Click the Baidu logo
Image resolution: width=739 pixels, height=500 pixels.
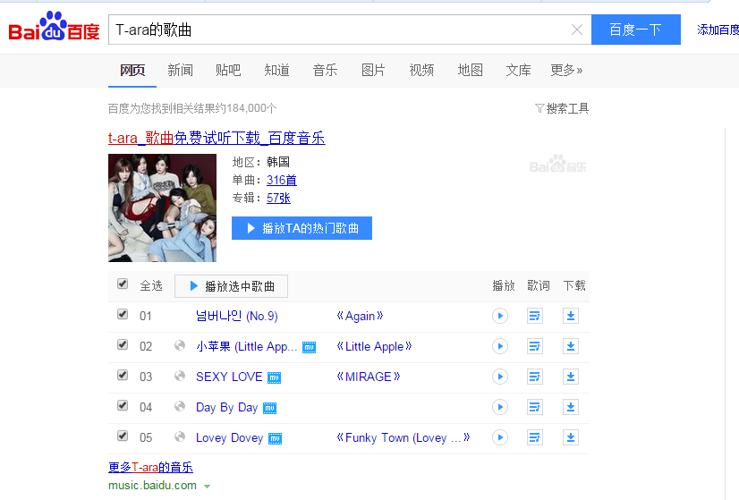(x=54, y=27)
